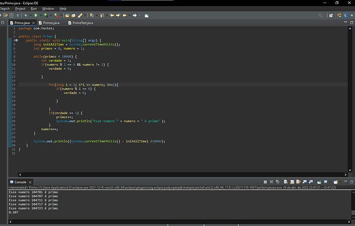This screenshot has height=226, width=355.
Task: Switch to the Java EE perspective icon
Action: [339, 15]
